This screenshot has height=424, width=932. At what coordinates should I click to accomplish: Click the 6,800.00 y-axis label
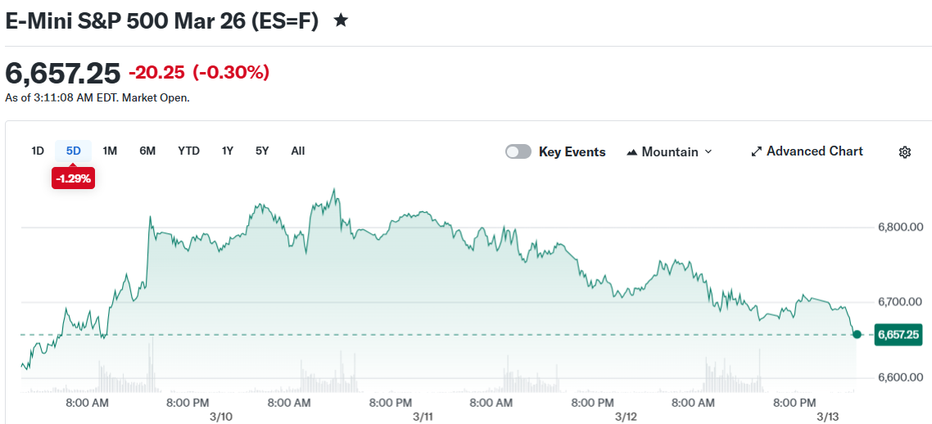900,227
